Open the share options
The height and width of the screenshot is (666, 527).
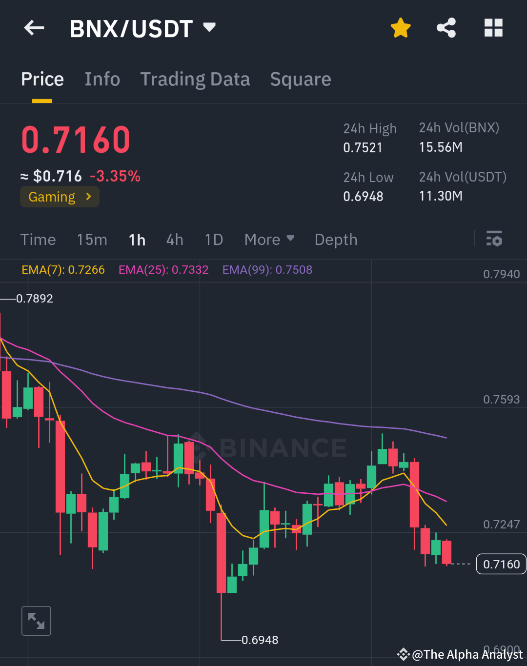(446, 28)
